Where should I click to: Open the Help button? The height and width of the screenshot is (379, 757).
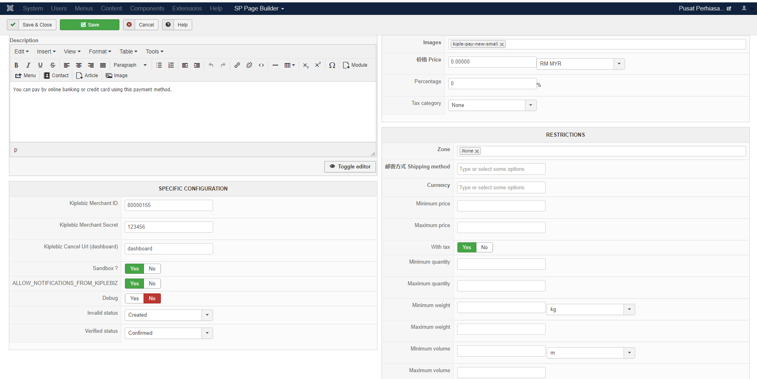(177, 25)
